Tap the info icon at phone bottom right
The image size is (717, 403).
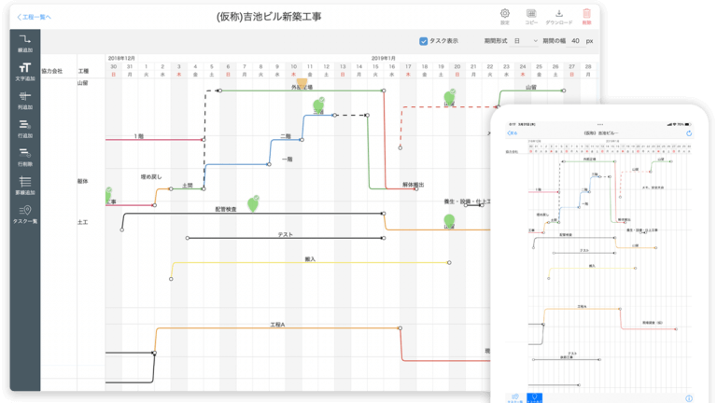pyautogui.click(x=689, y=397)
